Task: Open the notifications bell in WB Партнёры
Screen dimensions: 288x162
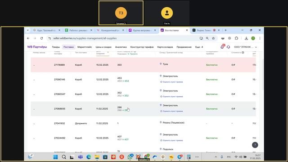Action: click(222, 47)
